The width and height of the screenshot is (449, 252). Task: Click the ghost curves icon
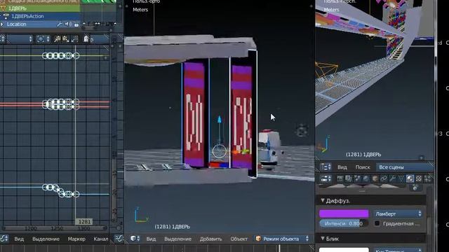tap(86, 38)
